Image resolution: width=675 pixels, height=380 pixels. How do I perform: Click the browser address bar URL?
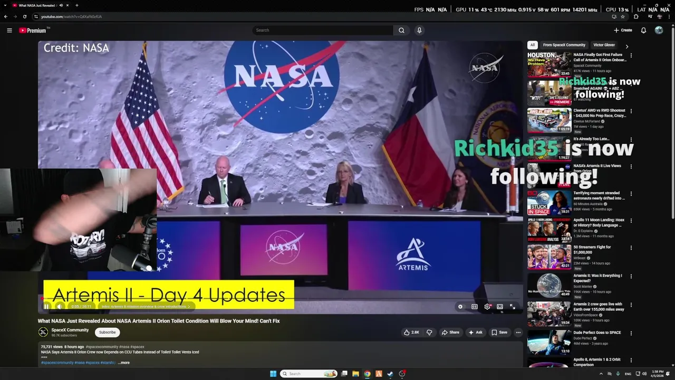point(71,16)
